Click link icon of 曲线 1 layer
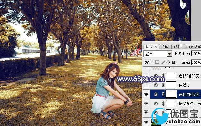The image size is (201, 126). (163, 85)
